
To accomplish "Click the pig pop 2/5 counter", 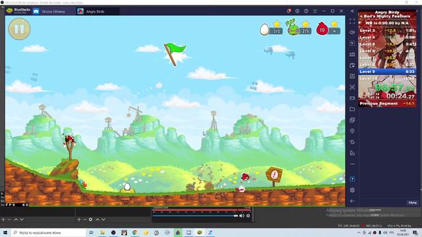I will pos(299,28).
